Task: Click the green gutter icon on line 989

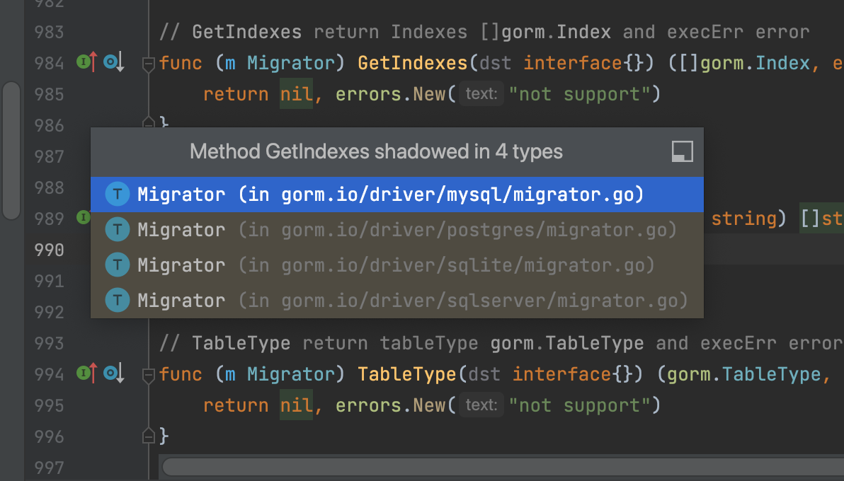Action: (x=84, y=218)
